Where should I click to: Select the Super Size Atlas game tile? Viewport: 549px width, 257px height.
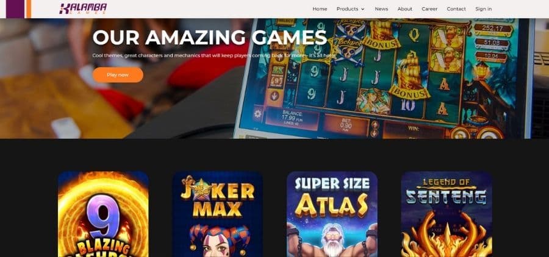pos(332,214)
